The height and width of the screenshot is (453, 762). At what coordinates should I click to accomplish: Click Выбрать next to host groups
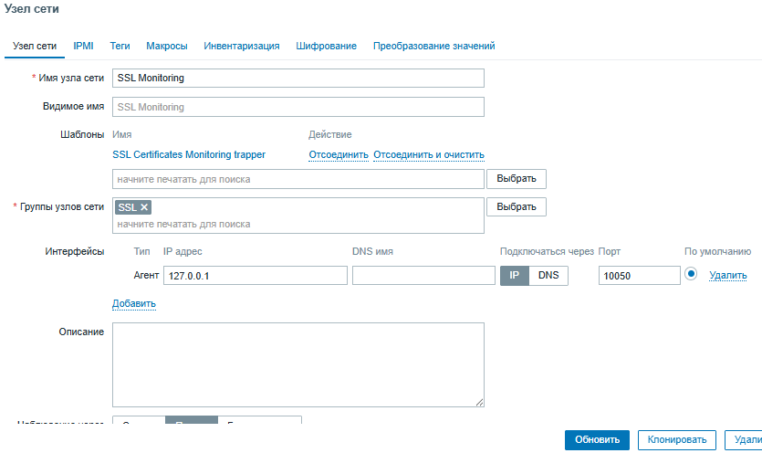[517, 206]
